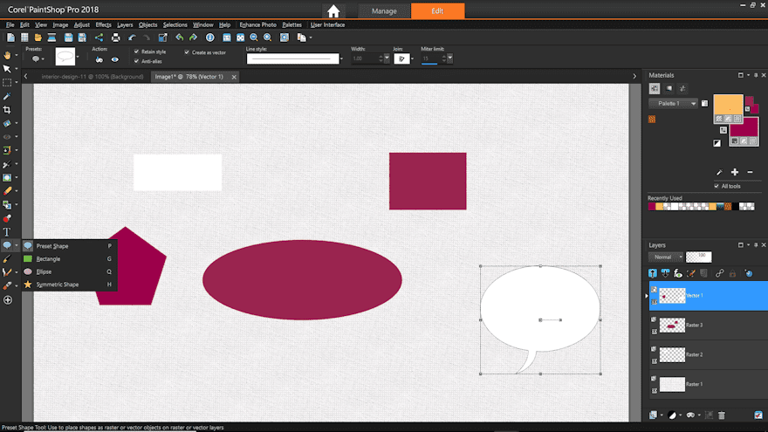
Task: Uncheck the Retain style checkbox
Action: [136, 51]
